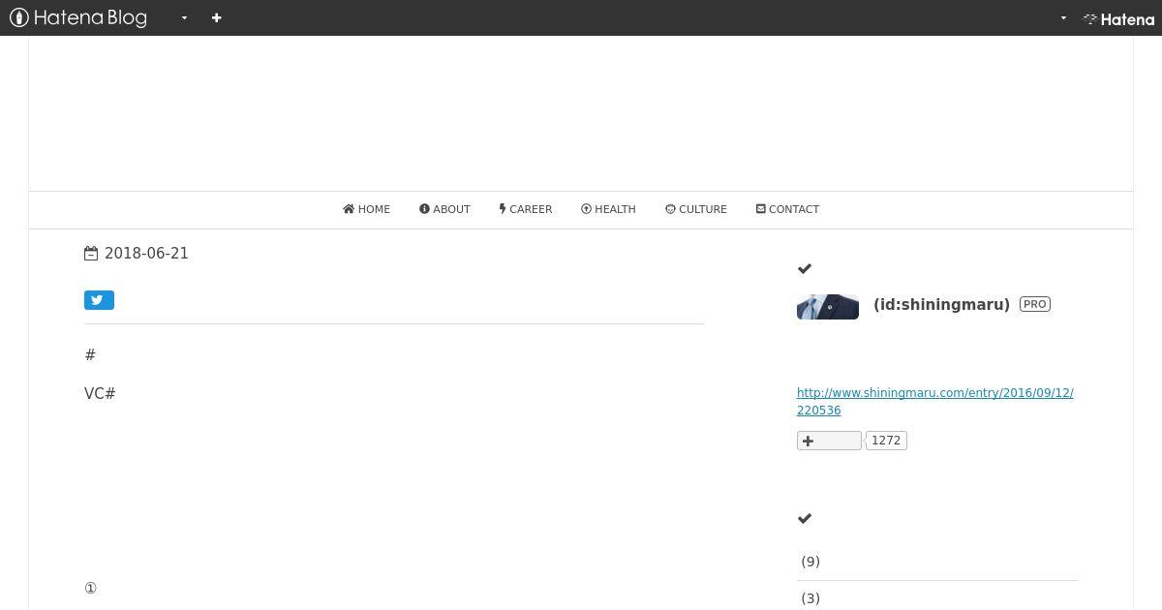
Task: Click the 2018-06-21 date link
Action: coord(146,254)
